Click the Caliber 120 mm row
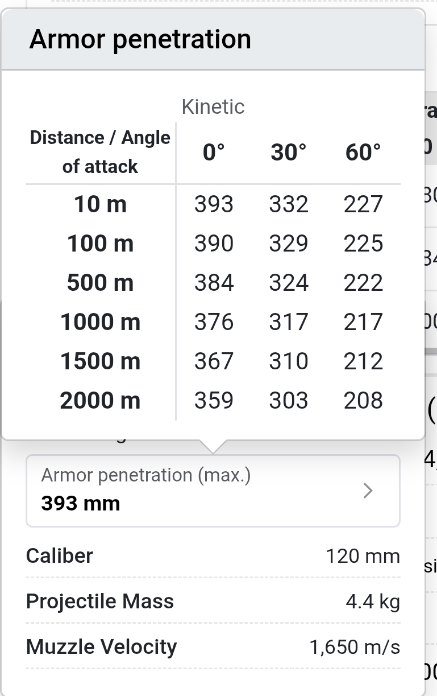This screenshot has height=696, width=437. point(213,555)
